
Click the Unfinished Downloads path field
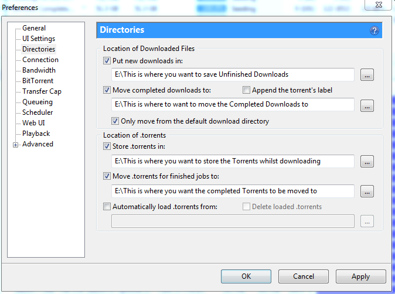coord(233,75)
